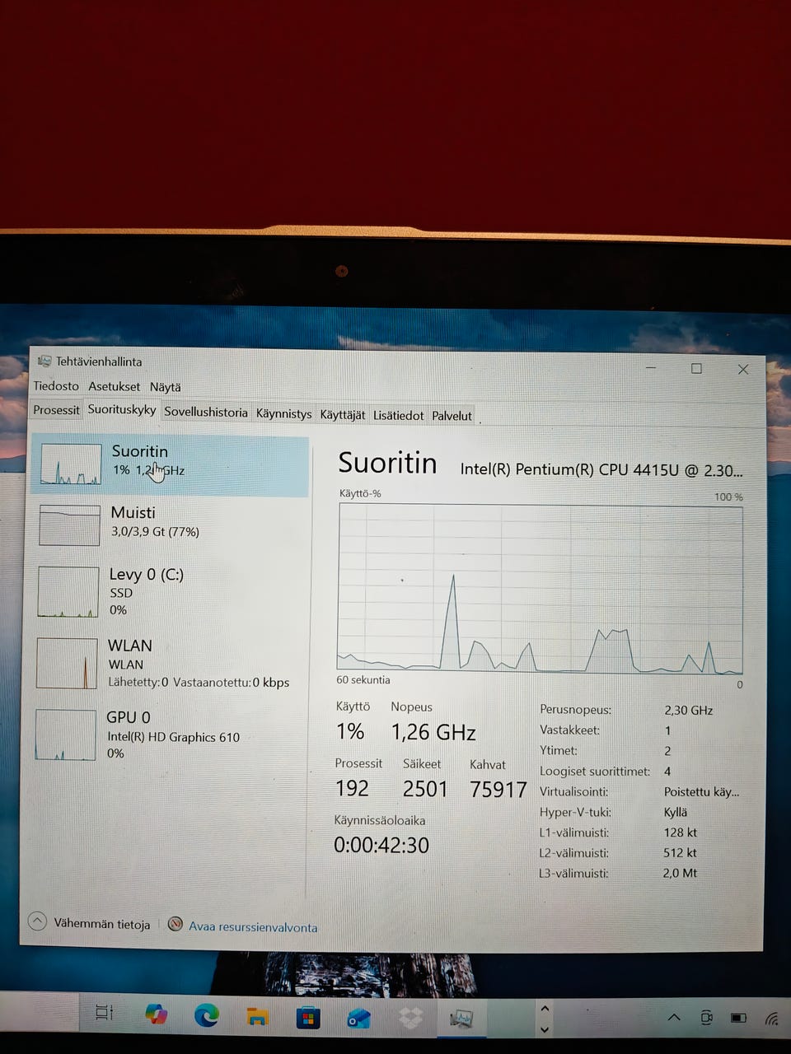Viewport: 791px width, 1054px height.
Task: Collapse details with Vähemmän tietoja chevron
Action: tap(37, 921)
